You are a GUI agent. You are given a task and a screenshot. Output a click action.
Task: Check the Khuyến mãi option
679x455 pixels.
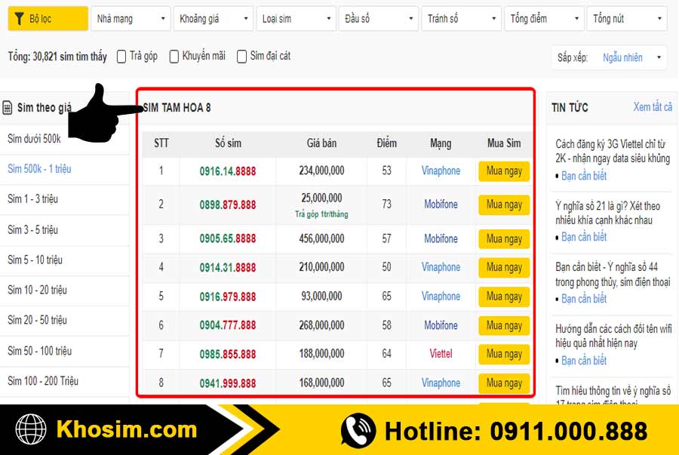pyautogui.click(x=174, y=56)
